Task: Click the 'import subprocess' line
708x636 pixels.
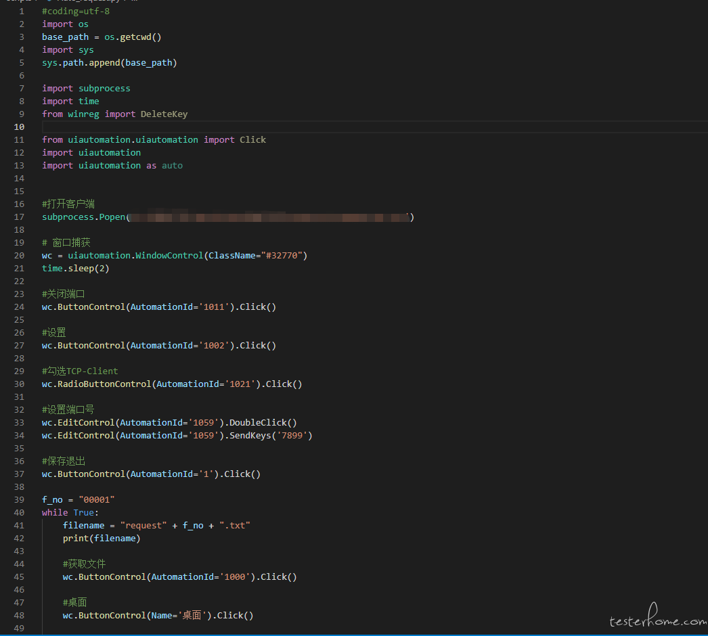Action: click(x=86, y=89)
